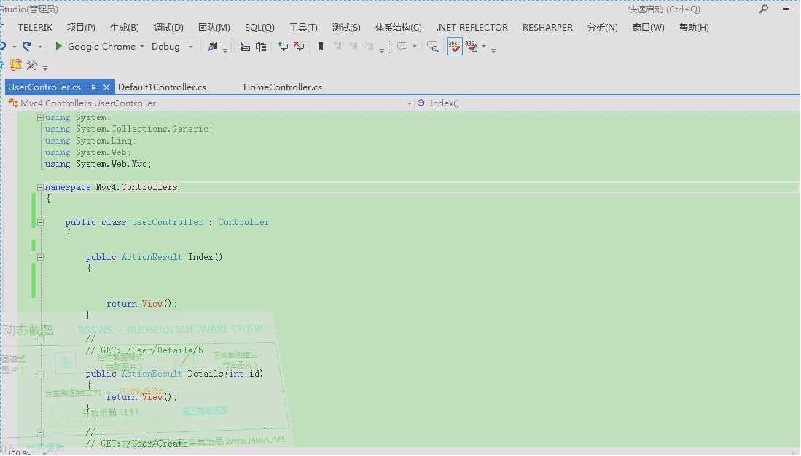Open the 项目(P) menu

[x=81, y=28]
